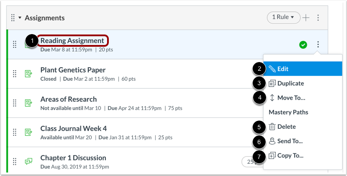Click the Assignments group drag handle
This screenshot has height=176, width=347.
(x=13, y=18)
